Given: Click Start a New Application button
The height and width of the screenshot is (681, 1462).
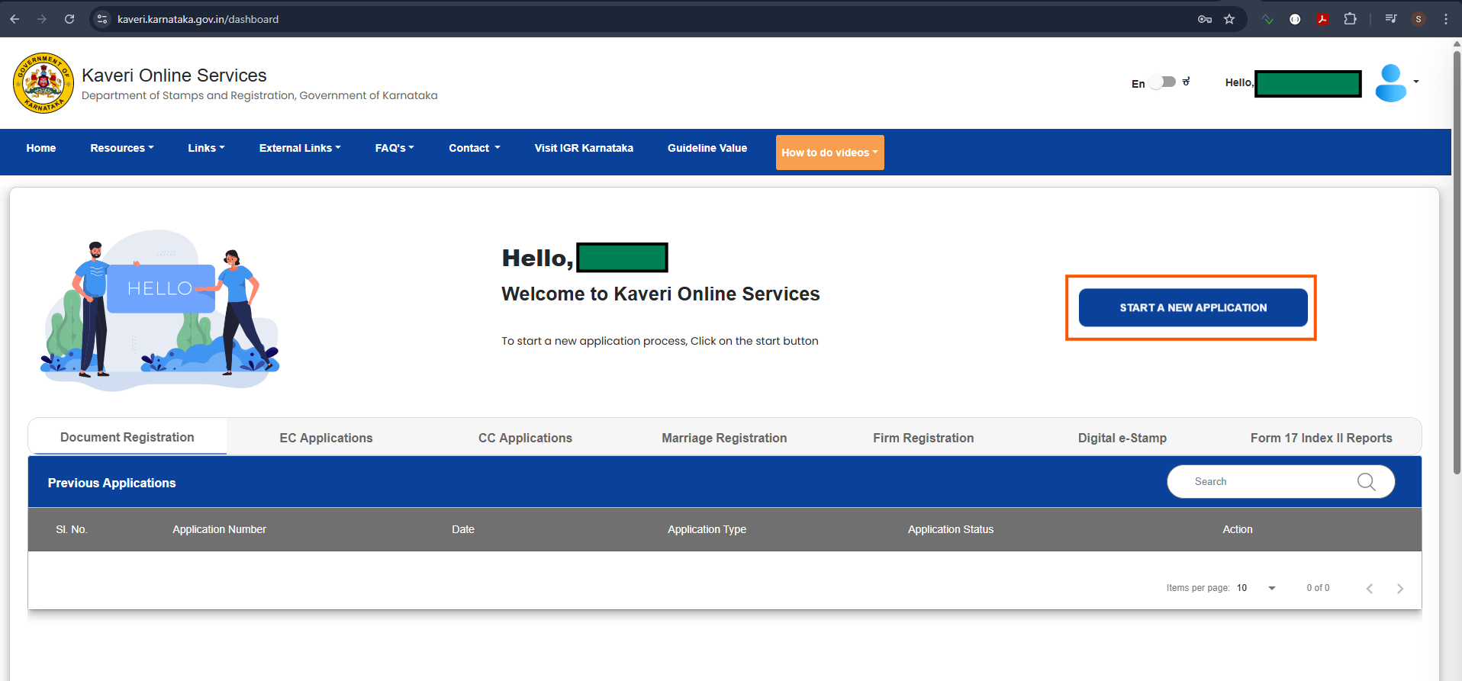Looking at the screenshot, I should (1193, 307).
